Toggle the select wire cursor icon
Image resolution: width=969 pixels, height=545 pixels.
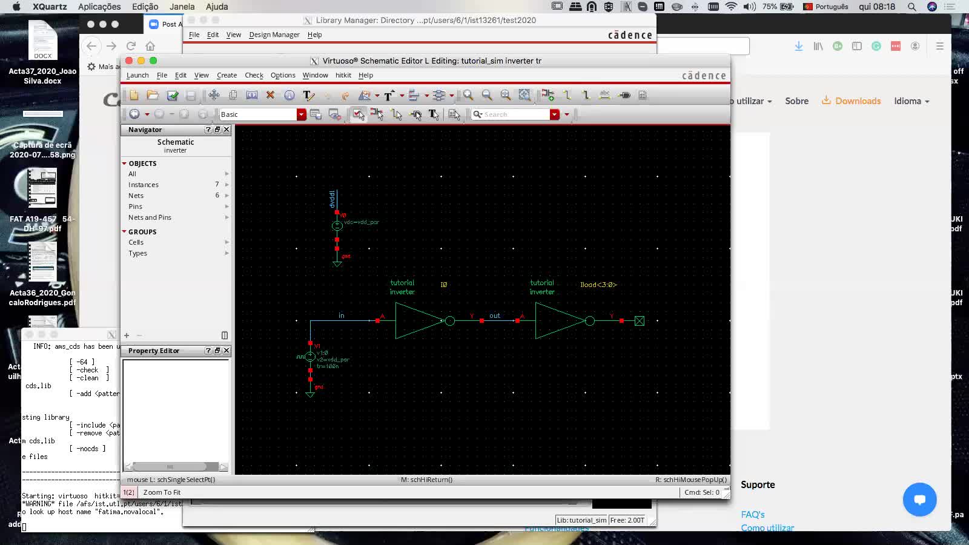397,114
